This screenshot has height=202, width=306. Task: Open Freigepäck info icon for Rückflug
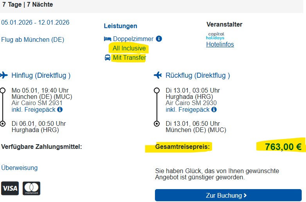pyautogui.click(x=214, y=109)
